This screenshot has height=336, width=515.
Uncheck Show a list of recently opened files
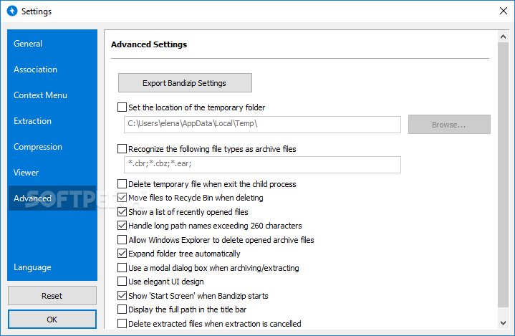(x=122, y=212)
